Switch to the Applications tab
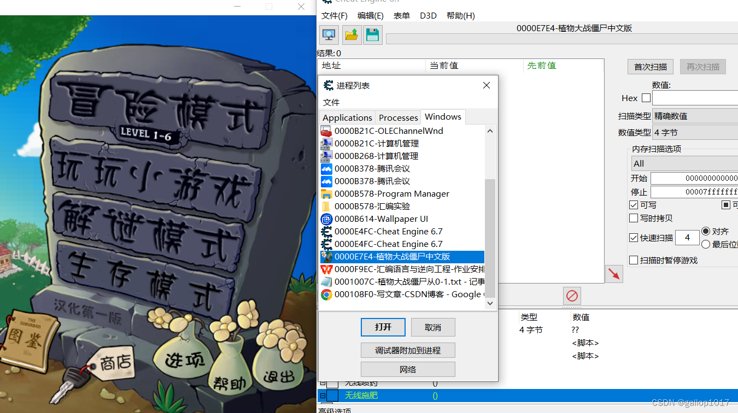The height and width of the screenshot is (413, 738). pyautogui.click(x=347, y=117)
